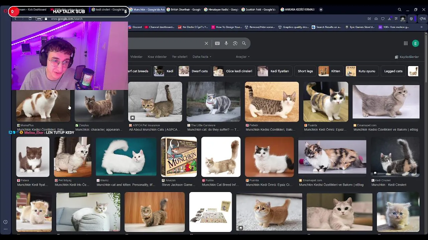
Task: Open the Kaydedilenler saved items link
Action: [x=407, y=57]
